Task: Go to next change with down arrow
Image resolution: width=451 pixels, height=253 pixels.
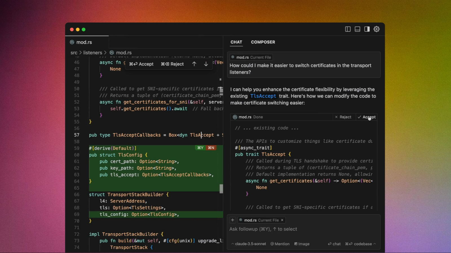Action: click(206, 64)
